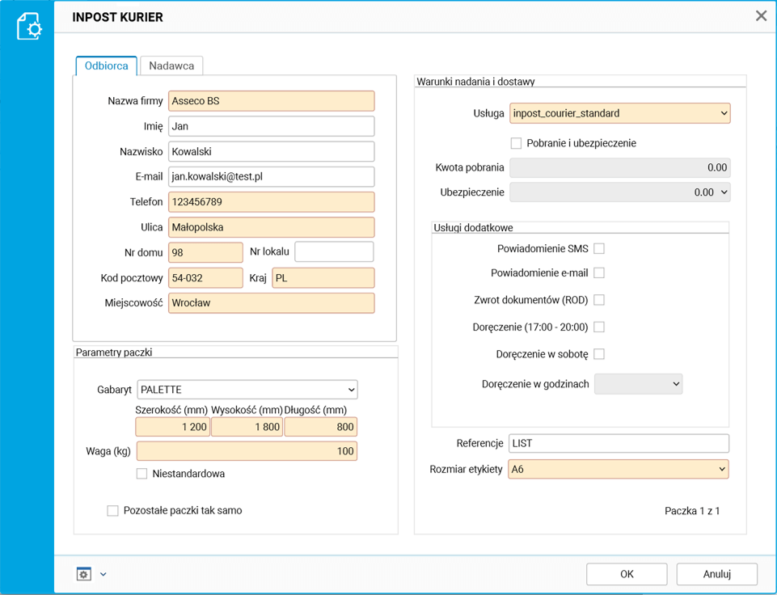Click the Nazwa firmy input field
The image size is (777, 595).
pyautogui.click(x=271, y=101)
